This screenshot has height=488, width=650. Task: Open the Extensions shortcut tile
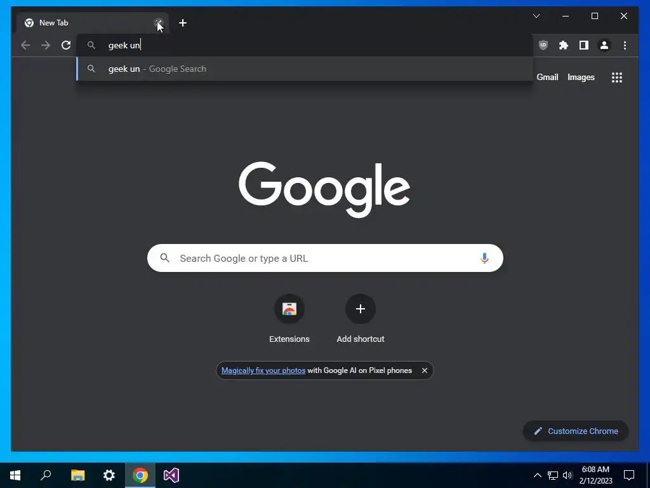coord(289,320)
